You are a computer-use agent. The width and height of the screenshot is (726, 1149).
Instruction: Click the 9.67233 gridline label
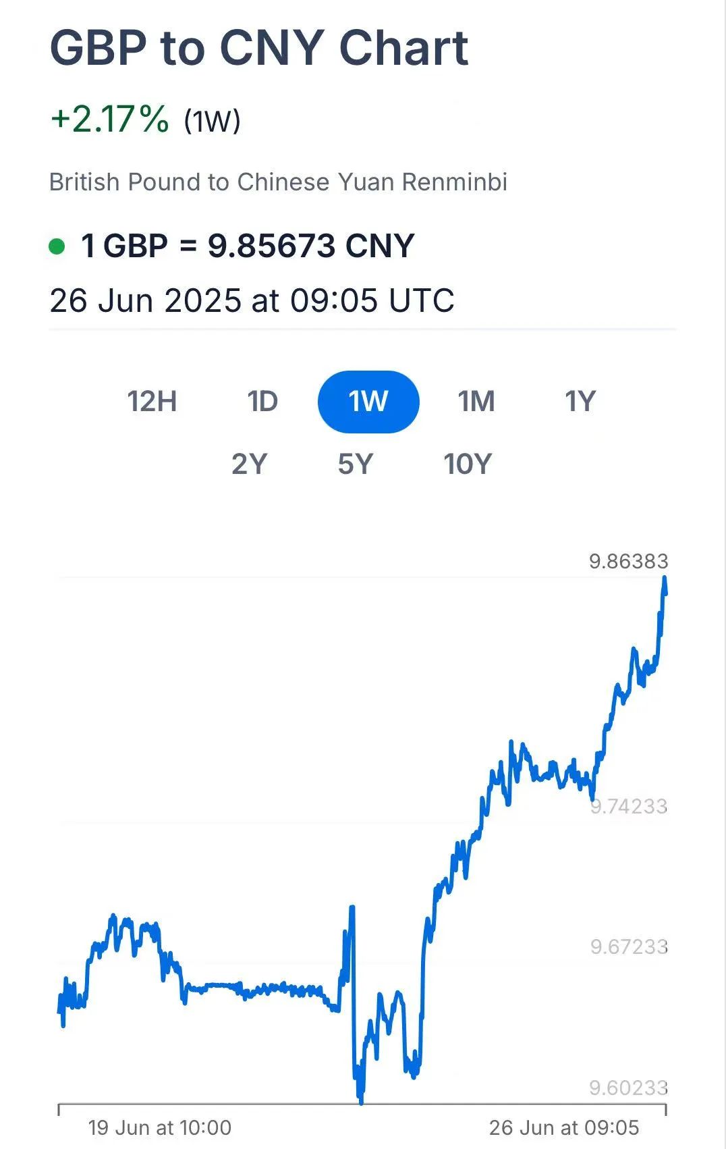(629, 946)
